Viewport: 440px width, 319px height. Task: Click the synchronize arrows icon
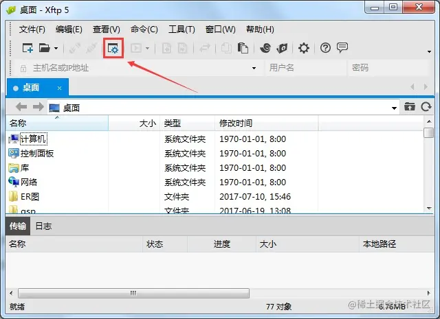[x=205, y=48]
